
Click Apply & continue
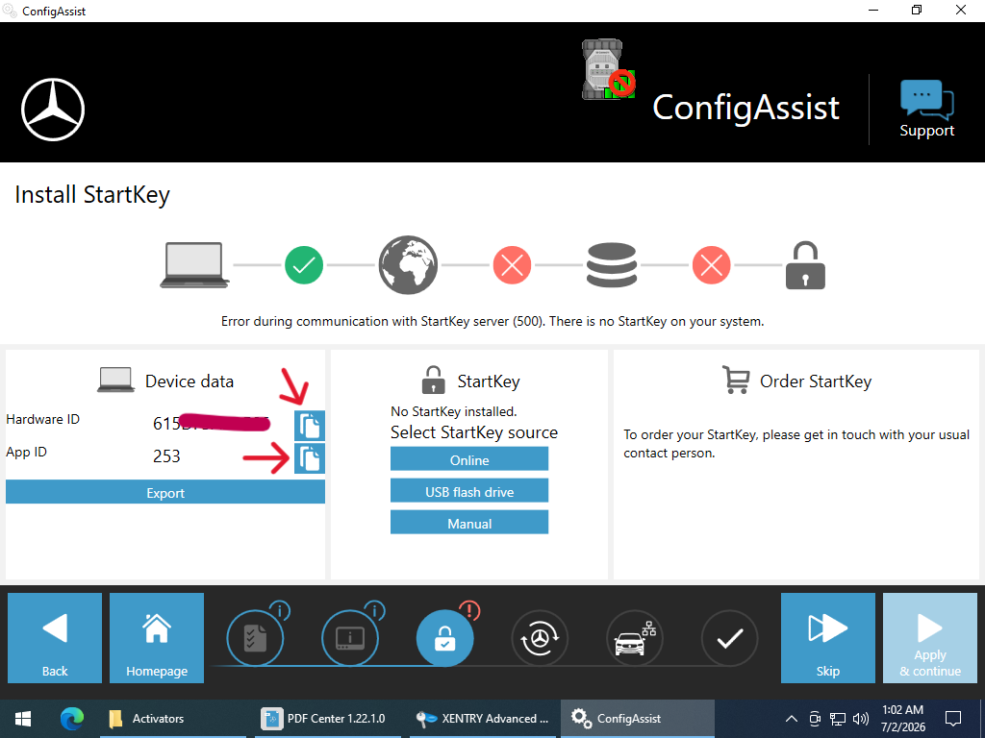[930, 638]
